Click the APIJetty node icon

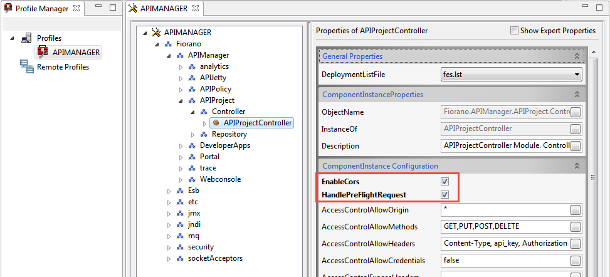(192, 78)
